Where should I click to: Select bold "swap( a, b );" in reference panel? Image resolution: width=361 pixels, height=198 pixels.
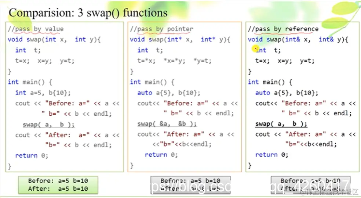(x=281, y=124)
